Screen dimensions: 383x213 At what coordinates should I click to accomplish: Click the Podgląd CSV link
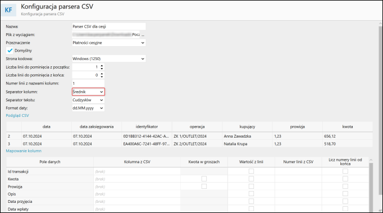pos(17,115)
